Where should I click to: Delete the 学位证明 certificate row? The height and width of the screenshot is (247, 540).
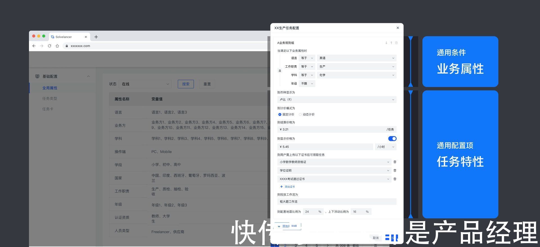(395, 170)
